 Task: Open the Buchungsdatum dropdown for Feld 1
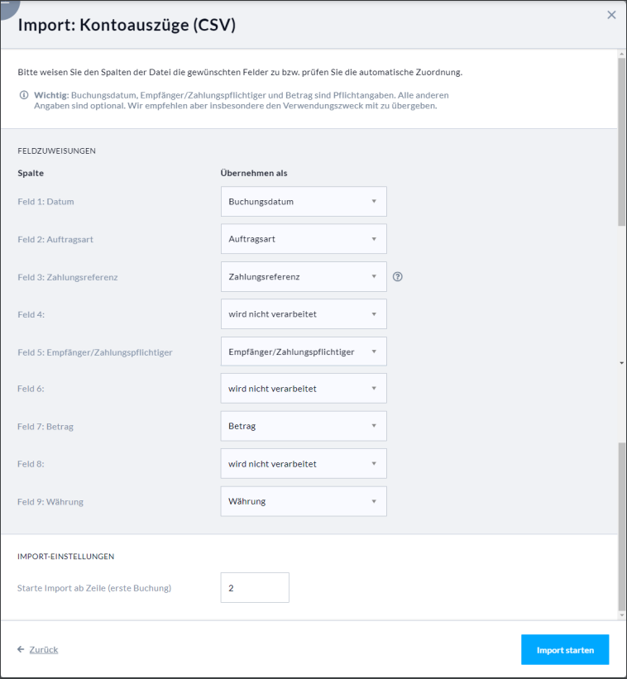tap(304, 201)
